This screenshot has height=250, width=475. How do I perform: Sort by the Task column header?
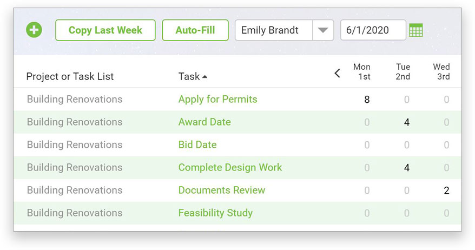[193, 76]
